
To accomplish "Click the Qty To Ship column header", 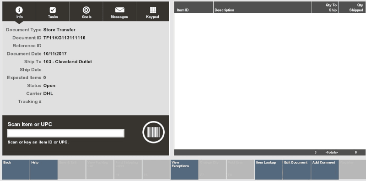I will 325,7.
